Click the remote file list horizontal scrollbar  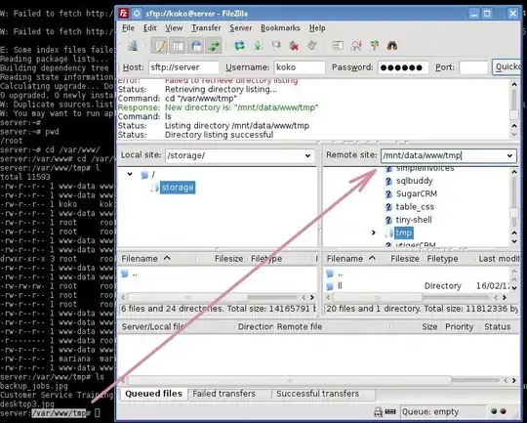[378, 298]
